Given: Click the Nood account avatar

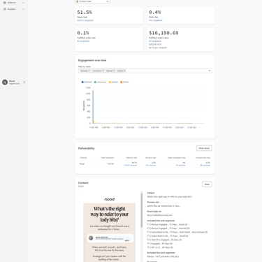Looking at the screenshot, I should pos(5,82).
